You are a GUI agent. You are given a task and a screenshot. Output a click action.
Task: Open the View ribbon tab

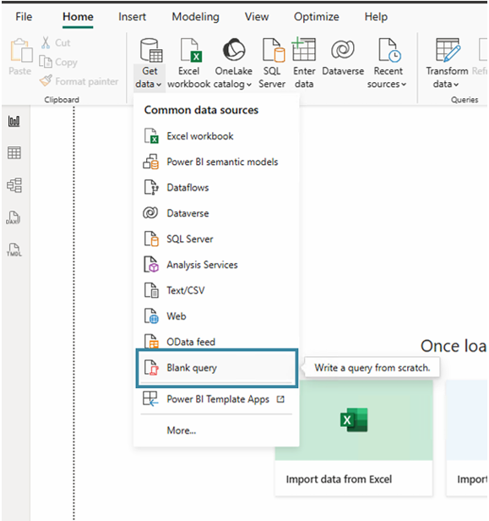point(257,17)
